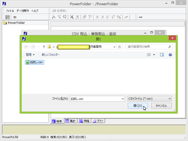Toggle the preview pane icon
Viewport: 188px width, 141px height.
pyautogui.click(x=162, y=55)
